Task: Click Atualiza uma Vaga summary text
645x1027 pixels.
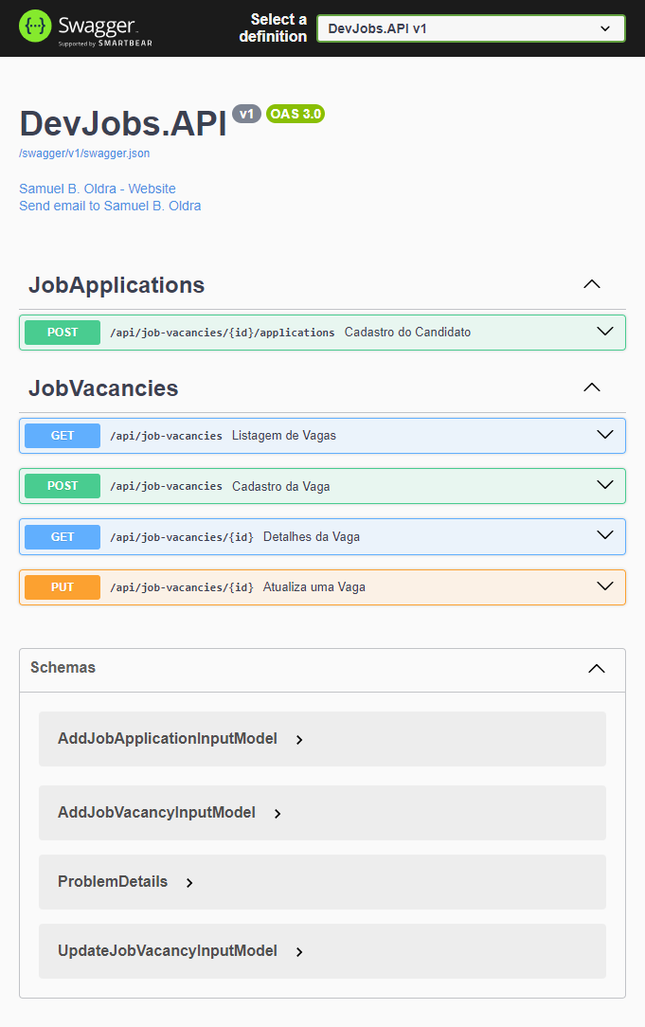Action: point(314,587)
